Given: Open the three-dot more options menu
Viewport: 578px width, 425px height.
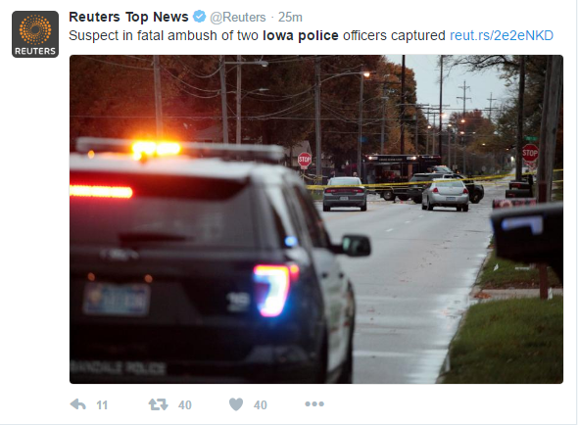Looking at the screenshot, I should click(x=314, y=404).
